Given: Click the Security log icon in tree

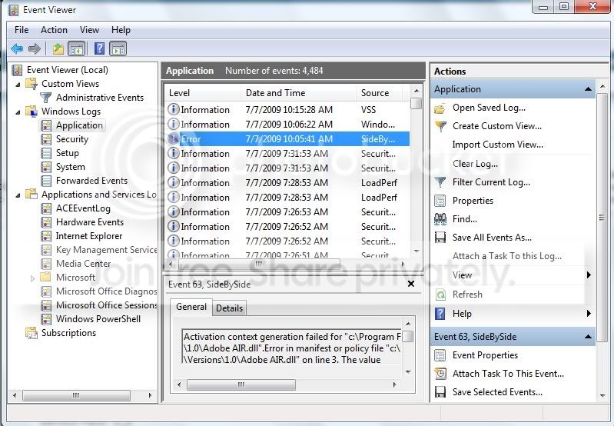Looking at the screenshot, I should coord(46,139).
